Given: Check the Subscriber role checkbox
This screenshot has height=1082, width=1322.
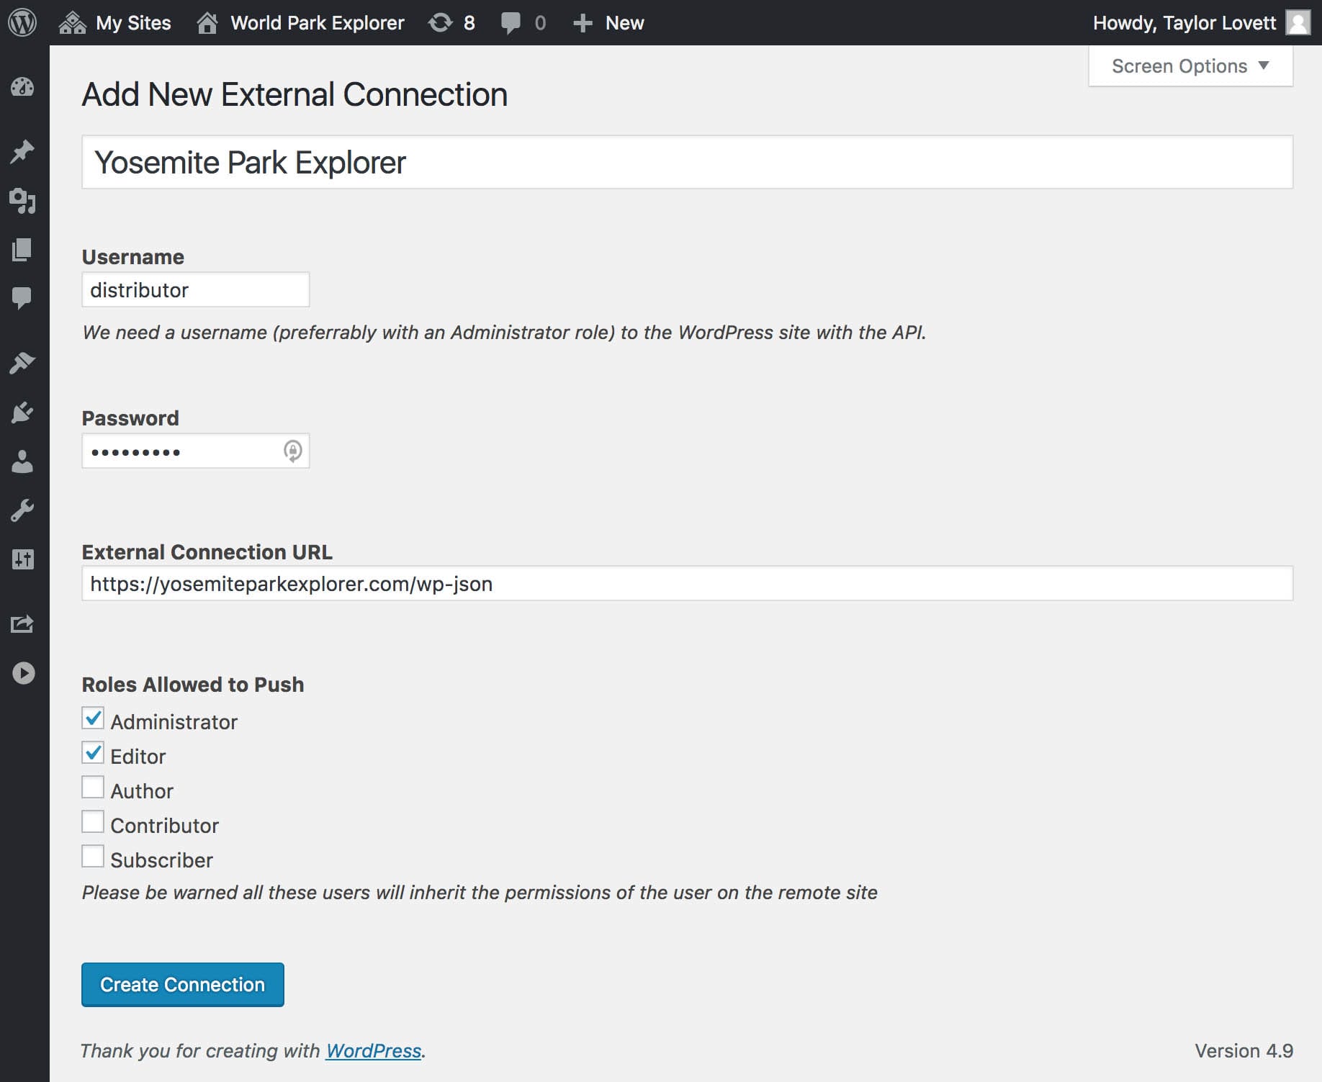Looking at the screenshot, I should point(93,857).
